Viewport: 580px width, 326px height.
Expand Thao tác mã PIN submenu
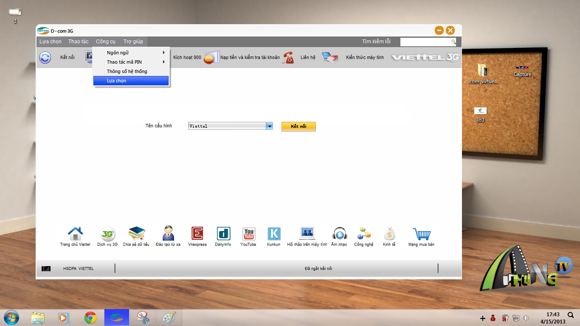(x=131, y=62)
